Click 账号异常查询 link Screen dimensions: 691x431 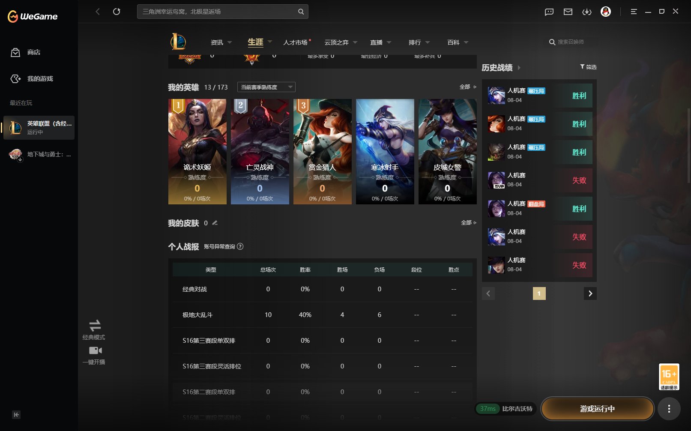(219, 246)
